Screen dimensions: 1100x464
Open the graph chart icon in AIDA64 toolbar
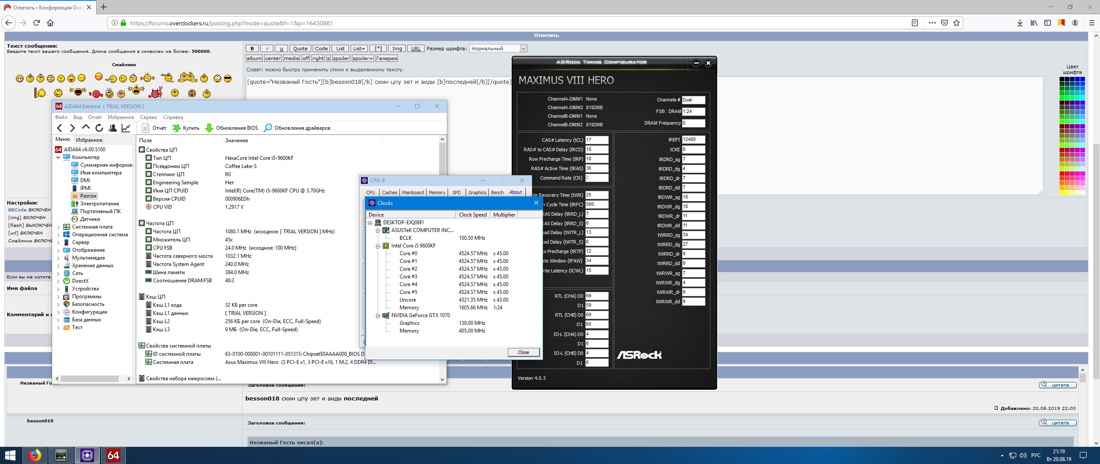[x=126, y=128]
